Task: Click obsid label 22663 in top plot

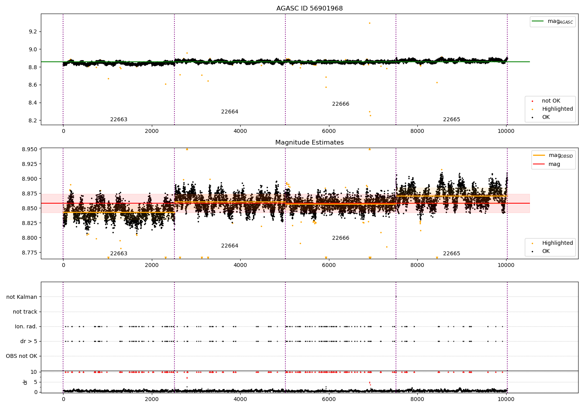Action: tap(119, 120)
